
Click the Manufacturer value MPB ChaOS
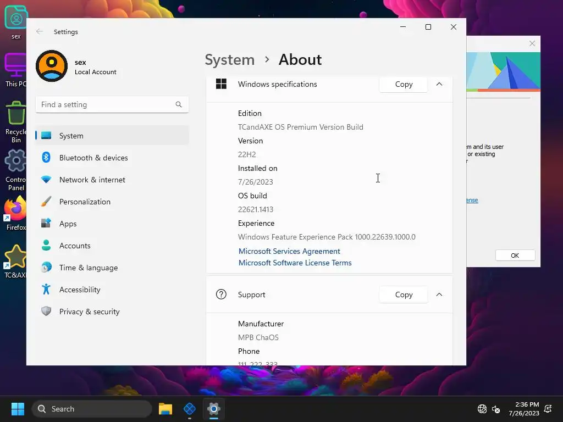coord(258,337)
